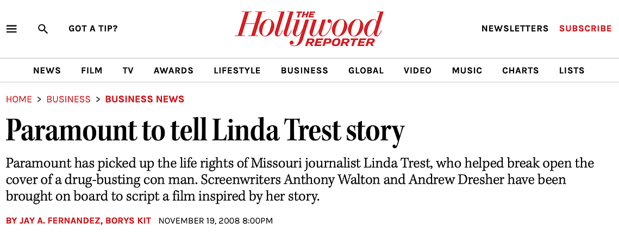Click the BUSINESS NEWS breadcrumb

pos(145,99)
